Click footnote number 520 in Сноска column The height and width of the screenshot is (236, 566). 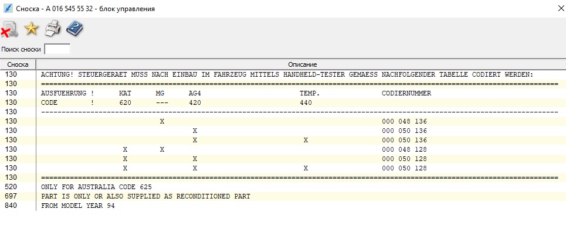11,187
